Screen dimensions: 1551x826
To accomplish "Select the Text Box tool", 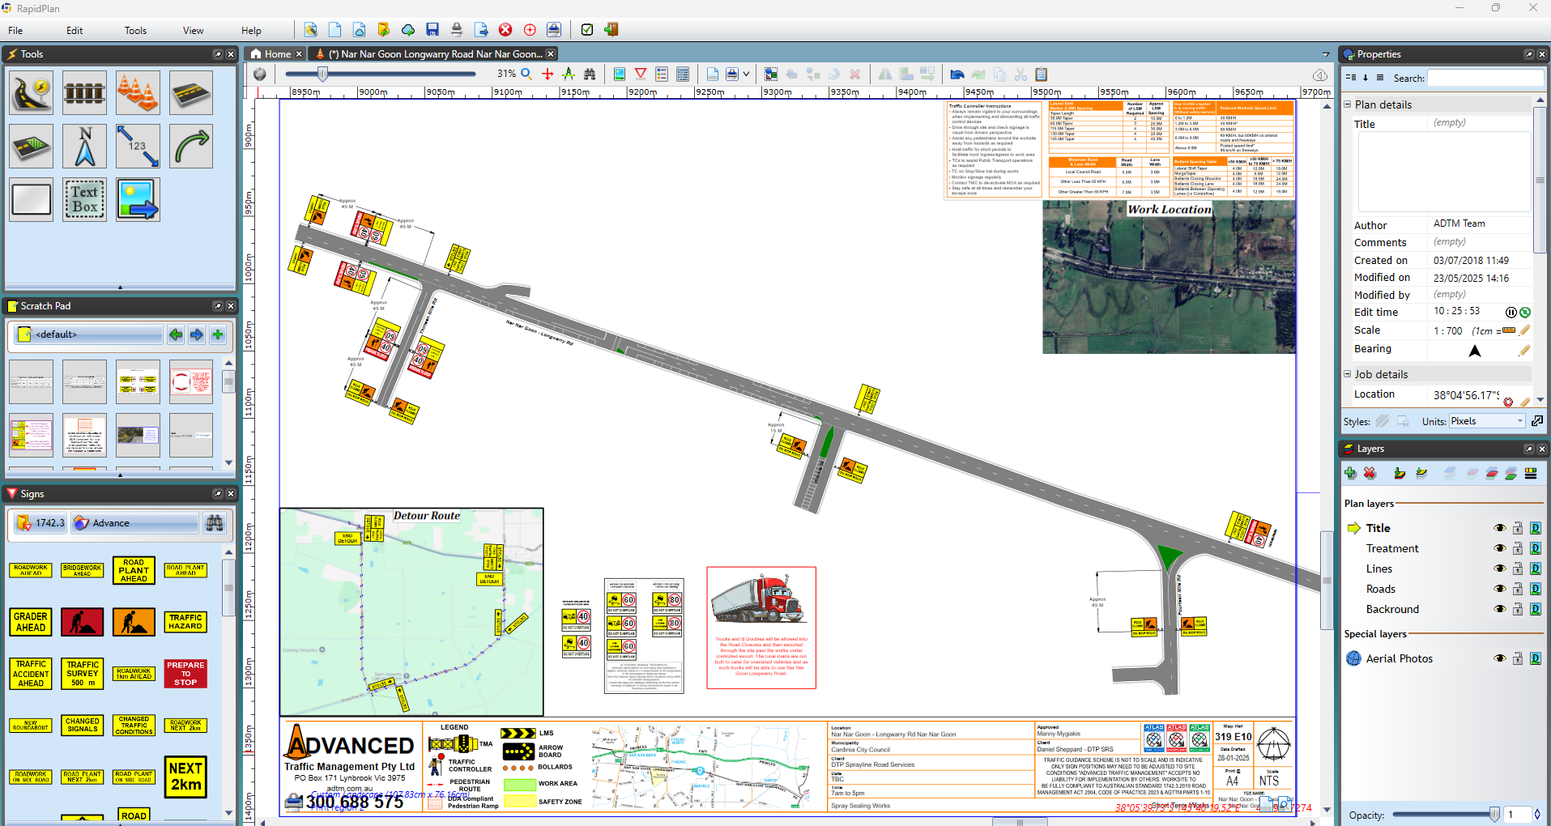I will click(84, 199).
